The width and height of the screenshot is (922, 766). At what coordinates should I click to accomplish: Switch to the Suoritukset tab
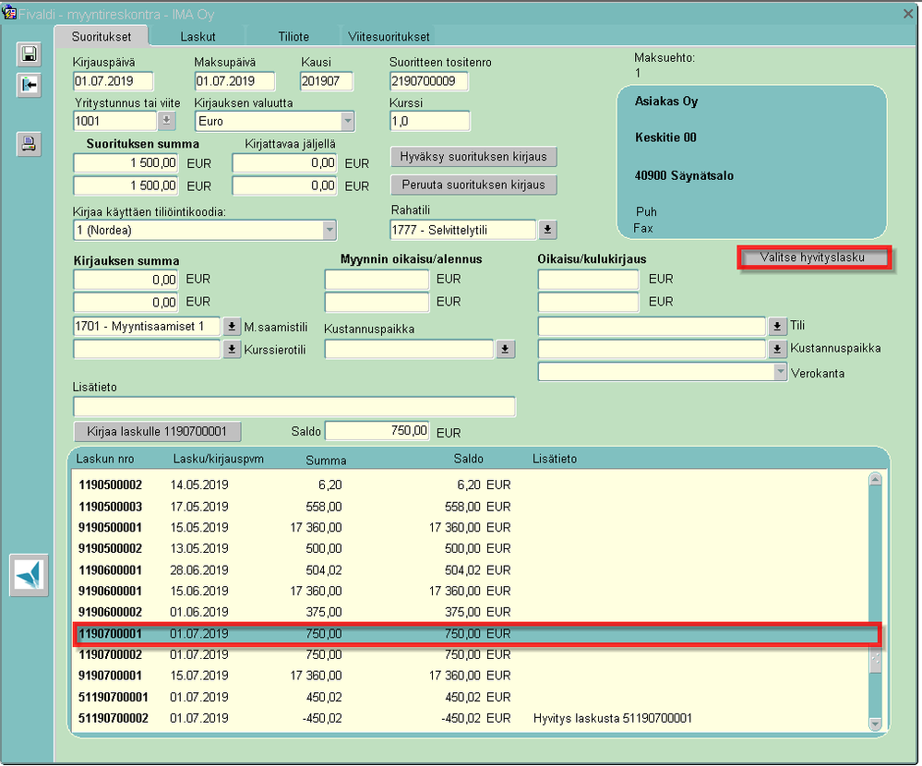click(102, 36)
